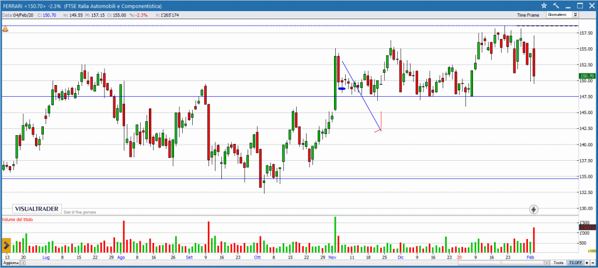Select the blue diagonal trend line
This screenshot has height=268, width=598.
pyautogui.click(x=361, y=96)
